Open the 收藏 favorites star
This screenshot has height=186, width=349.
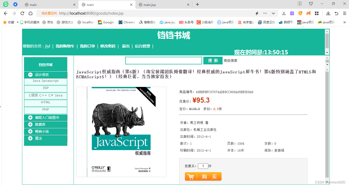[x=8, y=22]
